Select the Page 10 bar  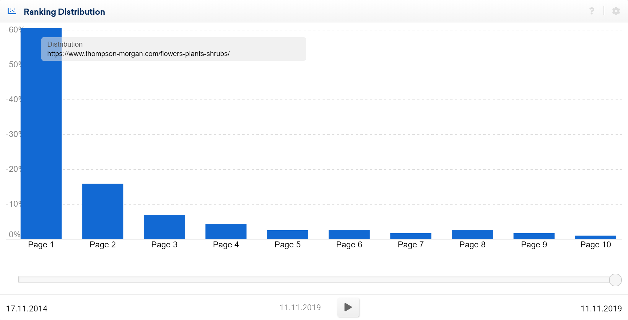[596, 237]
